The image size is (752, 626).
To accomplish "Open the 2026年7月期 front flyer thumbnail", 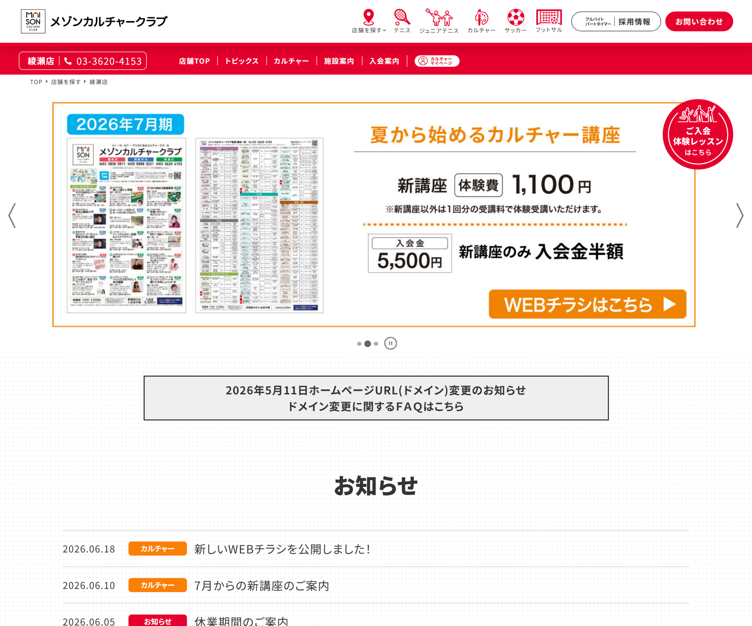I will tap(126, 225).
